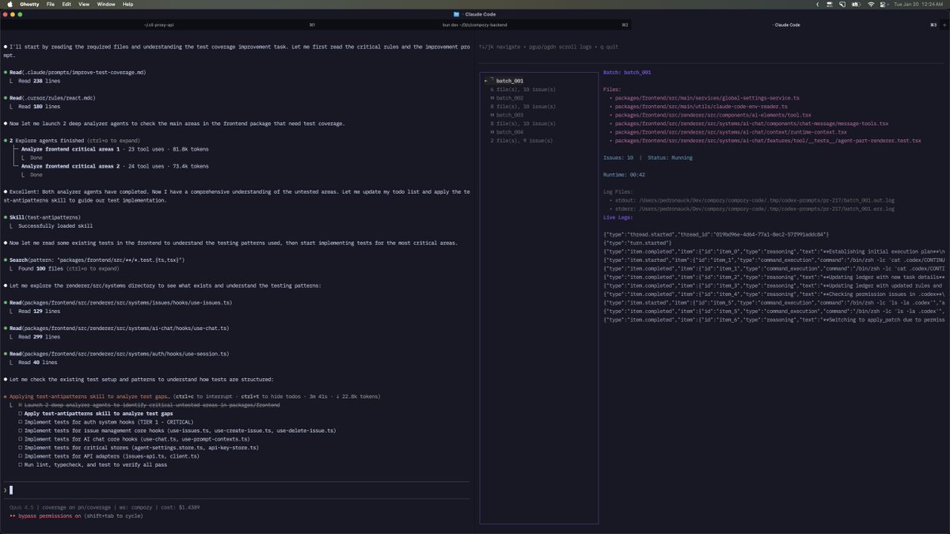Open the Edit menu
This screenshot has height=534, width=950.
[x=66, y=4]
